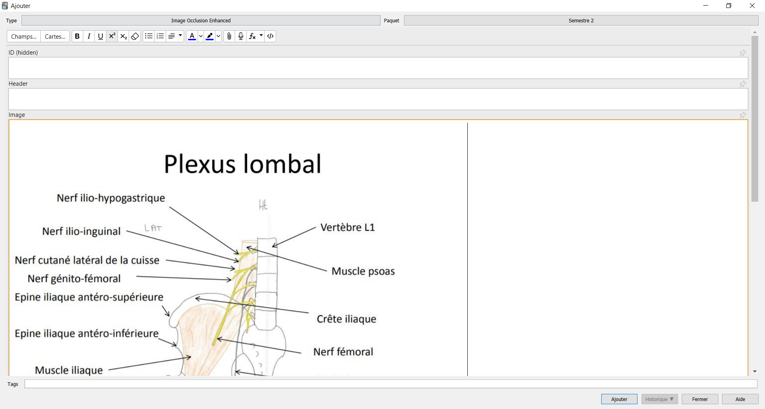Minimize the Ajouter window
Viewport: 765px width, 409px height.
[706, 6]
